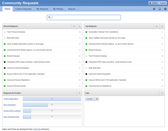Screen dimensions: 168x131
Task: Click the US/Pacific timezone link
Action: (x=37, y=129)
